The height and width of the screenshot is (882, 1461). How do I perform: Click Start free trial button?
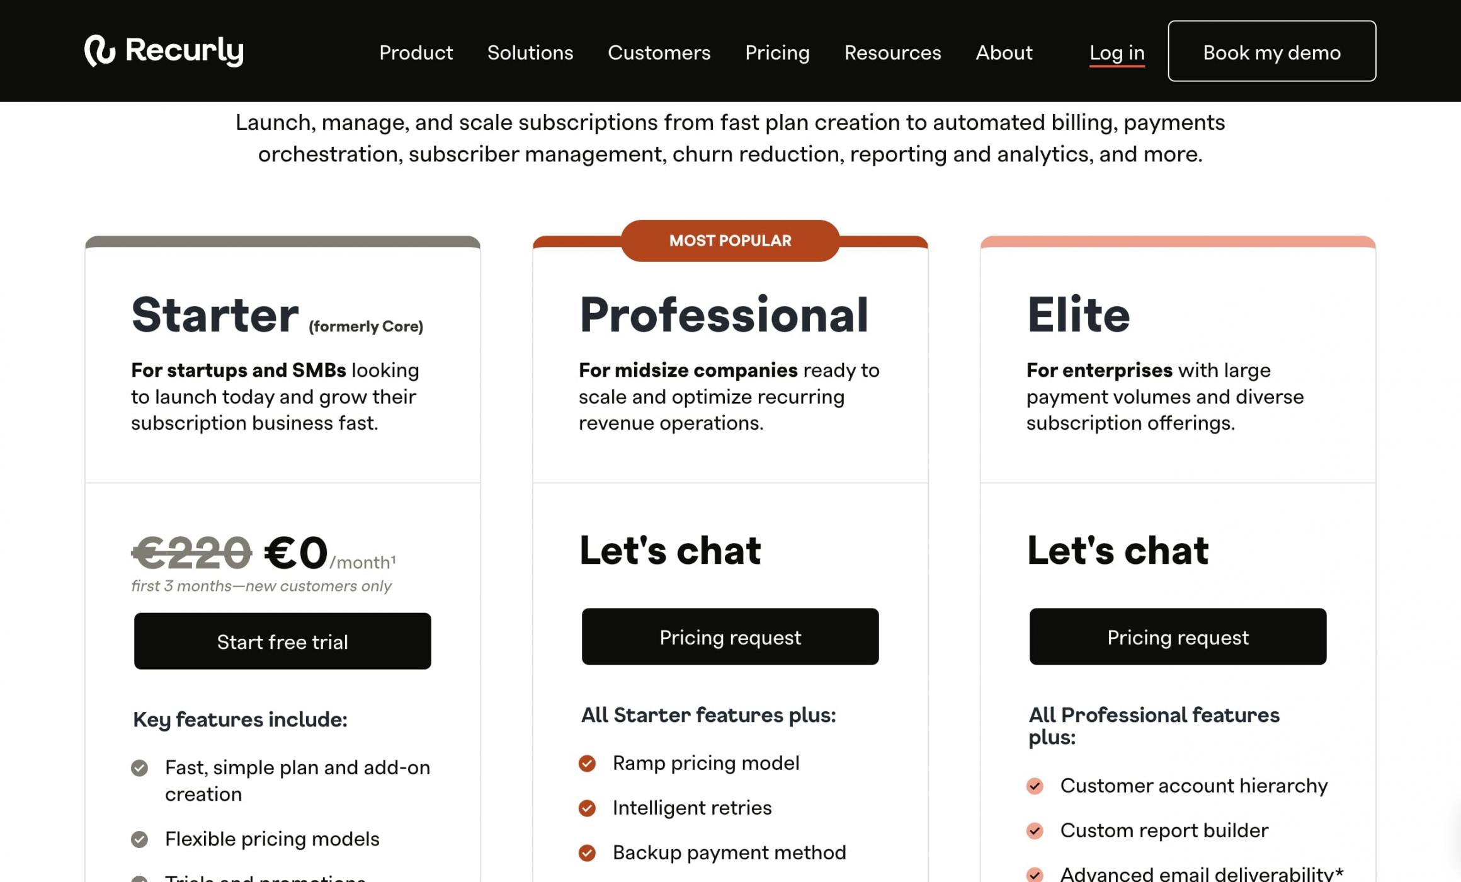point(283,641)
